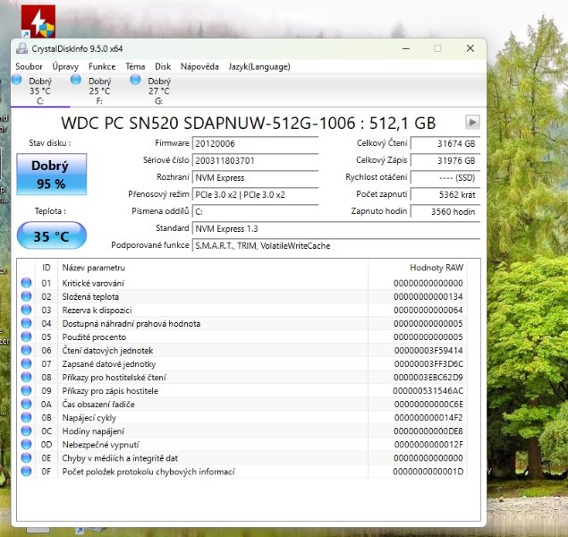Click raw value 00000003F59414

[x=428, y=350]
